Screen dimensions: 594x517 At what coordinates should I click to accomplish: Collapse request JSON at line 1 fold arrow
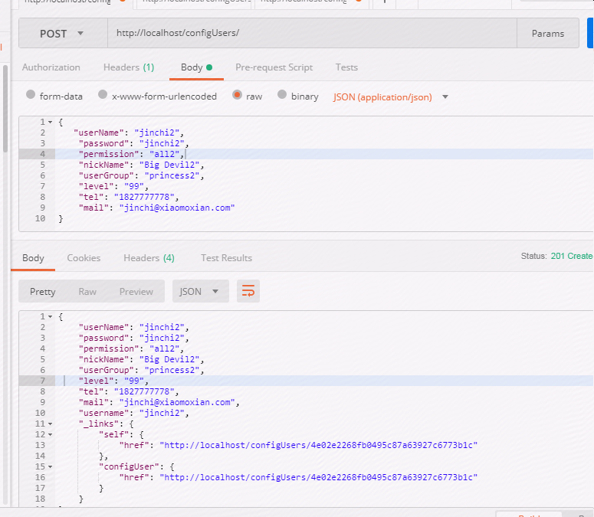click(x=50, y=122)
